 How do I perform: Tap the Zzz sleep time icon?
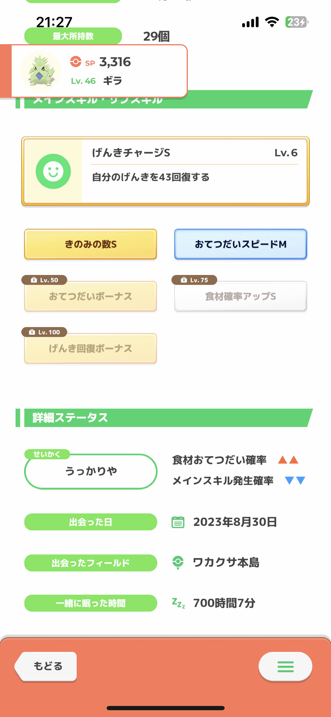point(179,603)
